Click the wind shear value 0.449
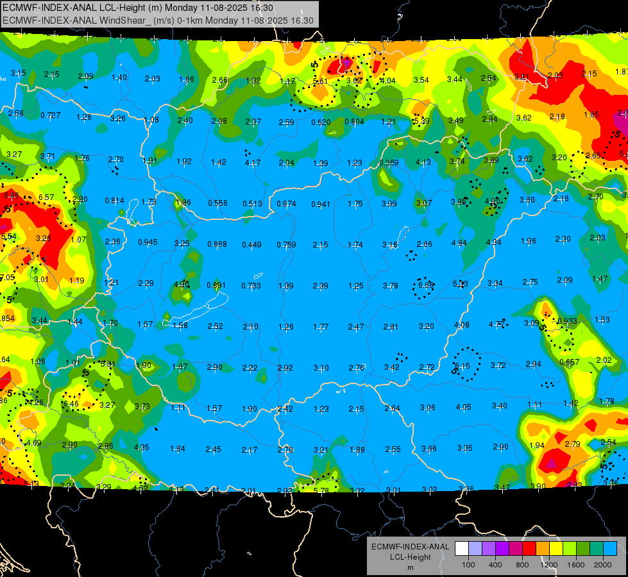This screenshot has height=577, width=628. [x=251, y=245]
